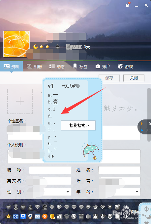Screen dimensions: 151x224
Task: Click the heart badge service icon
Action: [110, 207]
